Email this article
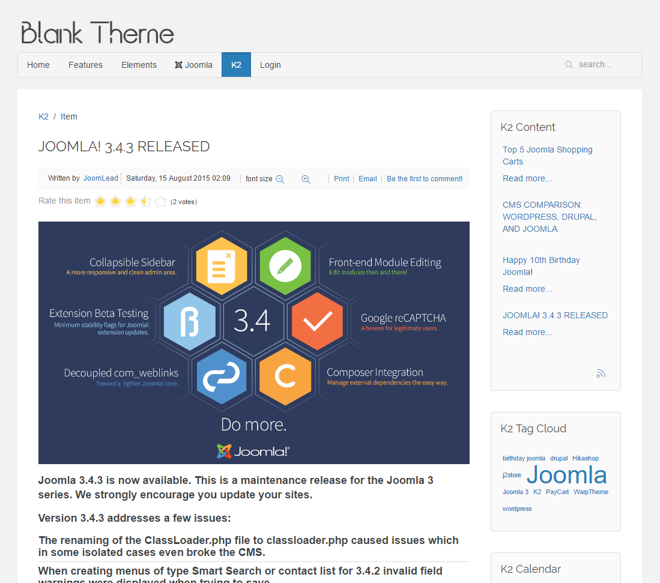 point(368,178)
